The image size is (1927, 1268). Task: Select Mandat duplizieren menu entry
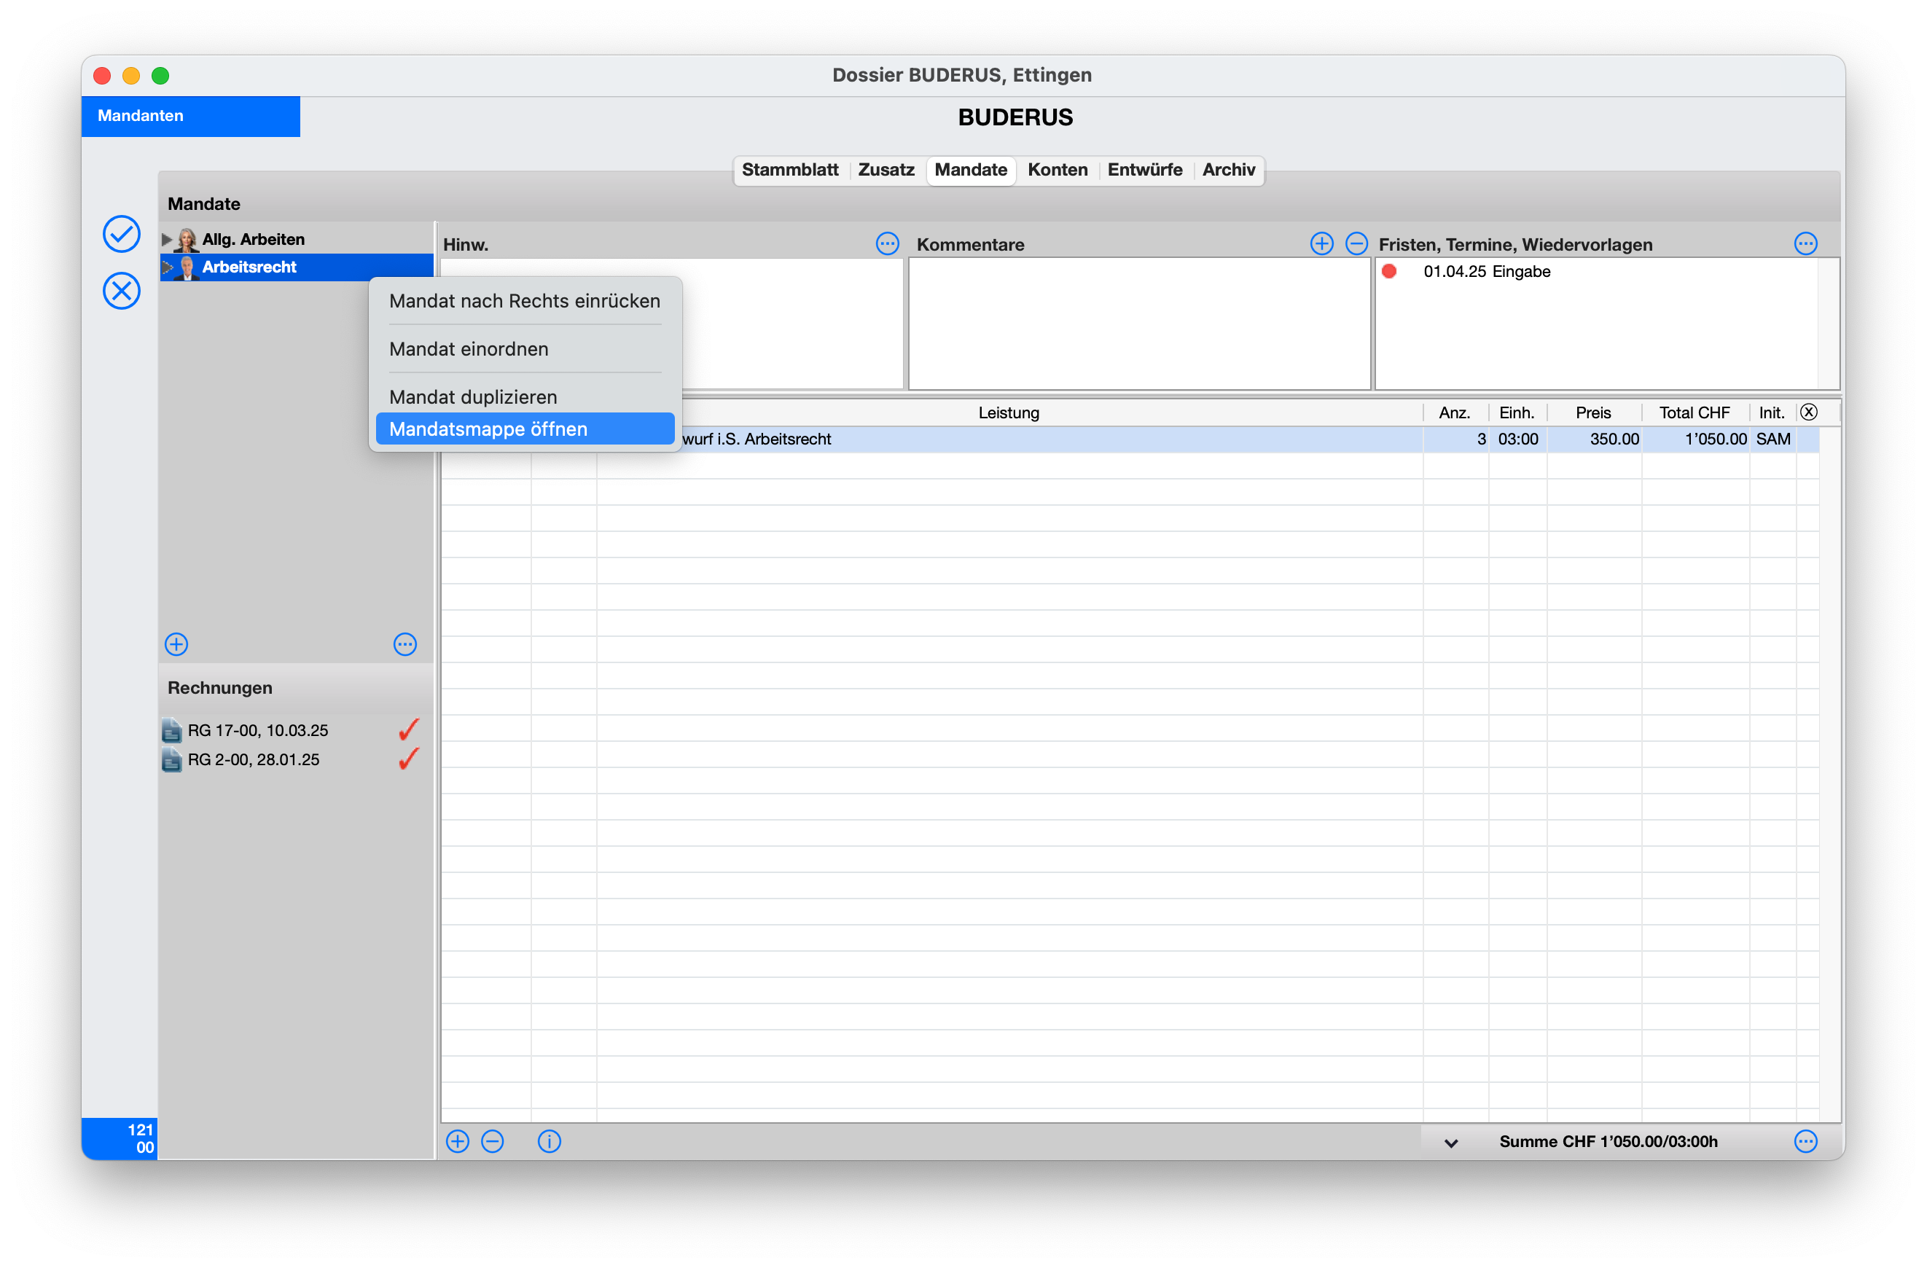(x=473, y=396)
